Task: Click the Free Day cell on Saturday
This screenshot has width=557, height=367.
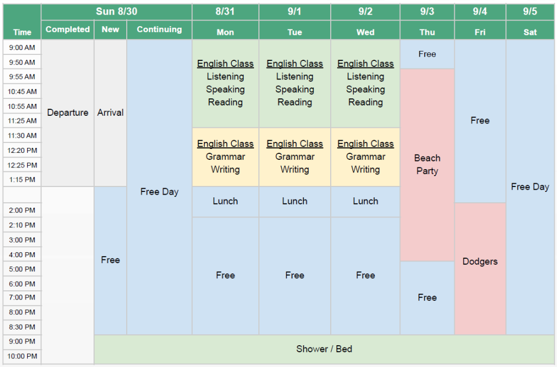Action: pos(530,186)
